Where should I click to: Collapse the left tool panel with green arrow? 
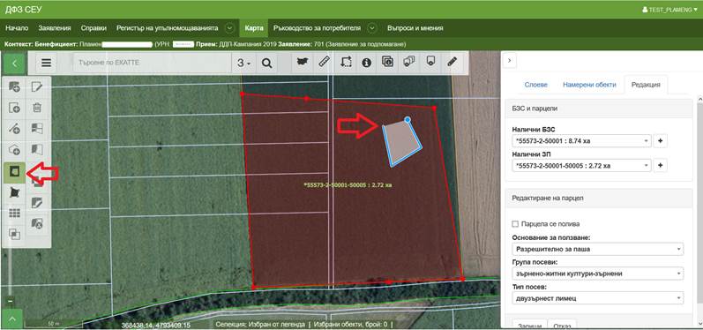(14, 64)
